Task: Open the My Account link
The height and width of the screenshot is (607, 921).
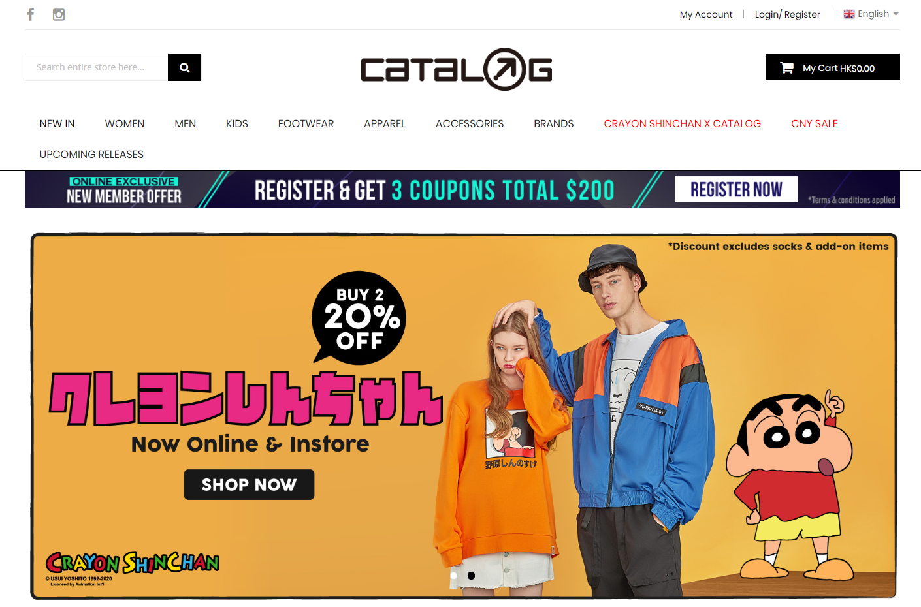Action: pyautogui.click(x=706, y=14)
